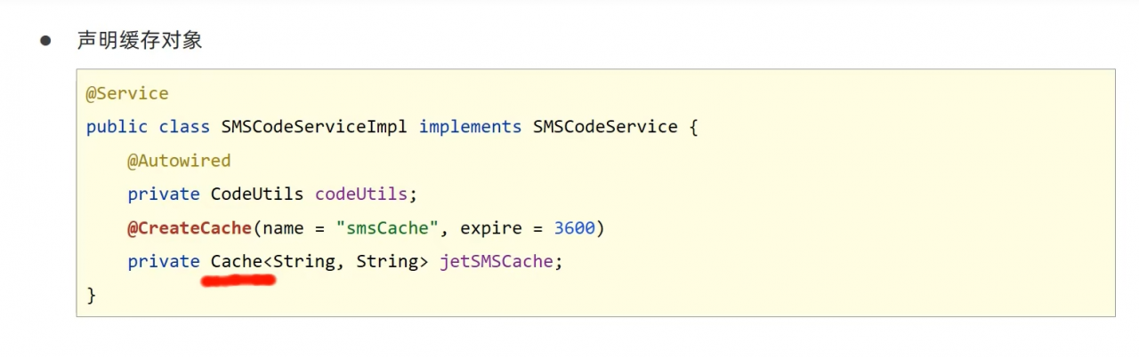
Task: Click the closing curly brace
Action: click(x=91, y=295)
